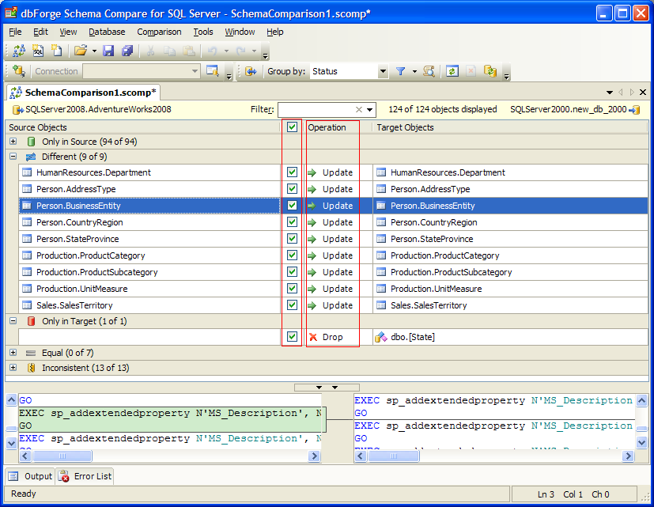The height and width of the screenshot is (507, 654).
Task: Select the Production.ProductSubcategory source row
Action: 149,272
